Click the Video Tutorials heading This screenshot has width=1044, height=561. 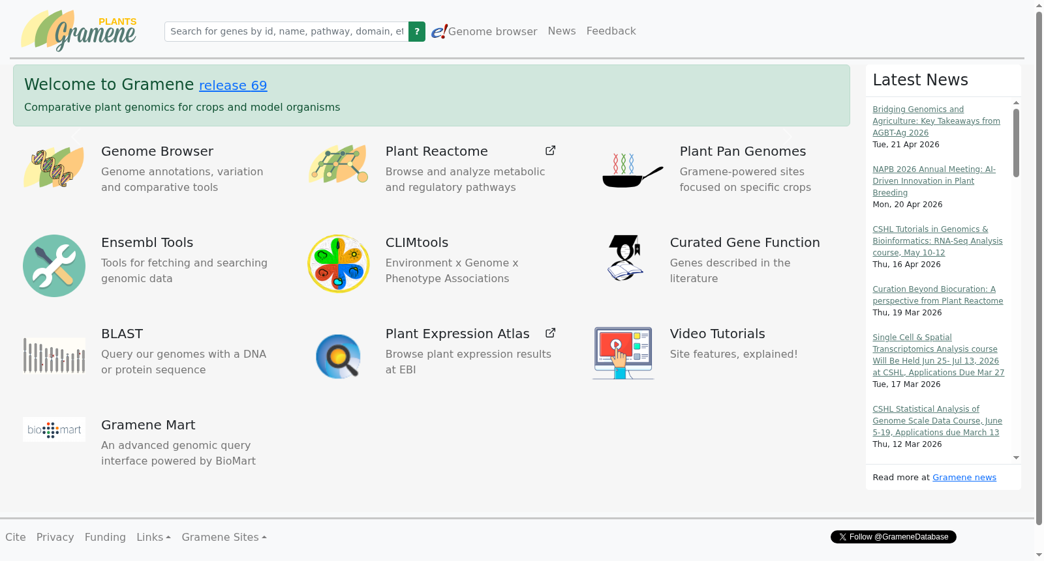coord(717,334)
